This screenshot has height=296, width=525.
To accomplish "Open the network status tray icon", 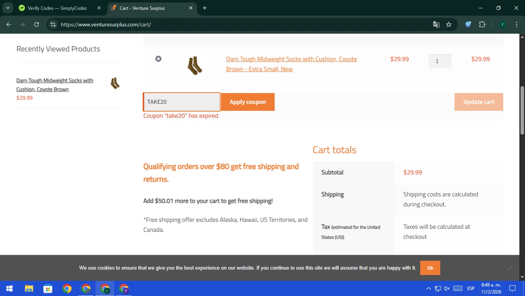I will pyautogui.click(x=438, y=289).
